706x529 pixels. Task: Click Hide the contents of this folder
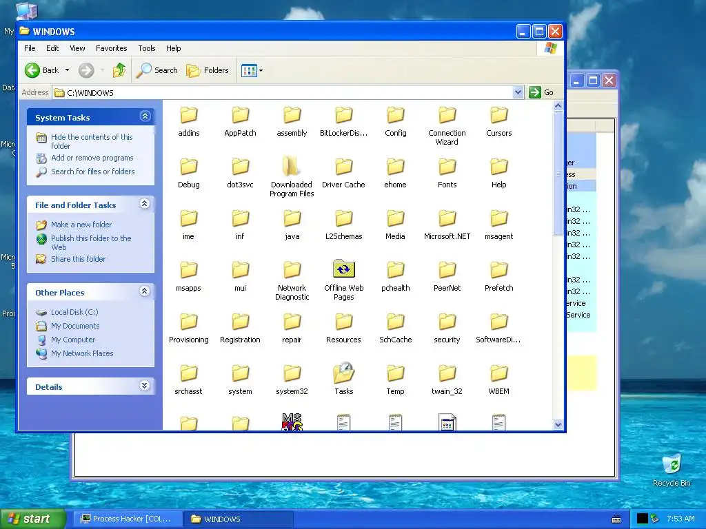coord(92,141)
